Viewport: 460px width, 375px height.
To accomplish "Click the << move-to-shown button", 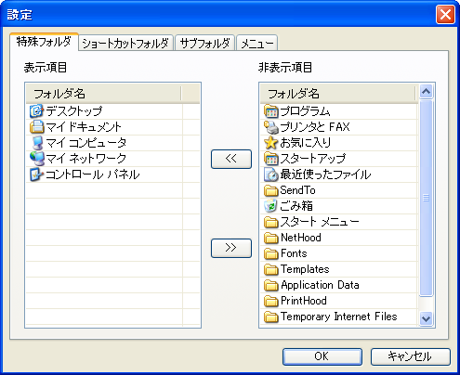I will 231,159.
